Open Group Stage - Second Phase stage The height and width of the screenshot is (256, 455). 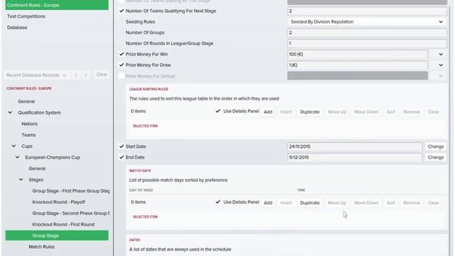[71, 213]
